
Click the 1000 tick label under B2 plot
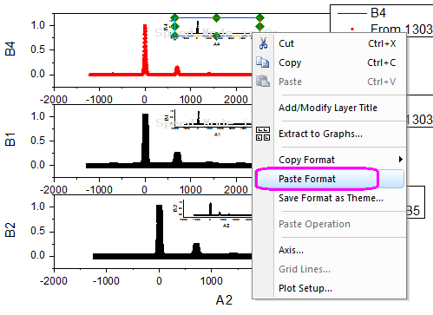coord(212,281)
